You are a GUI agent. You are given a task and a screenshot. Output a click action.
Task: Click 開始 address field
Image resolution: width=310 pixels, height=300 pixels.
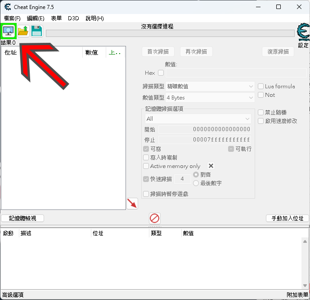pos(205,129)
